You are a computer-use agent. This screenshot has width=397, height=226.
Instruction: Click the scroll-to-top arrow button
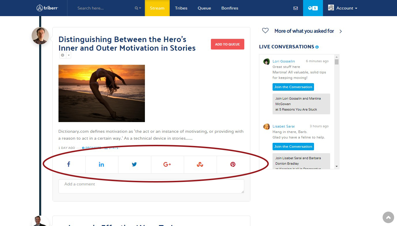tap(388, 217)
